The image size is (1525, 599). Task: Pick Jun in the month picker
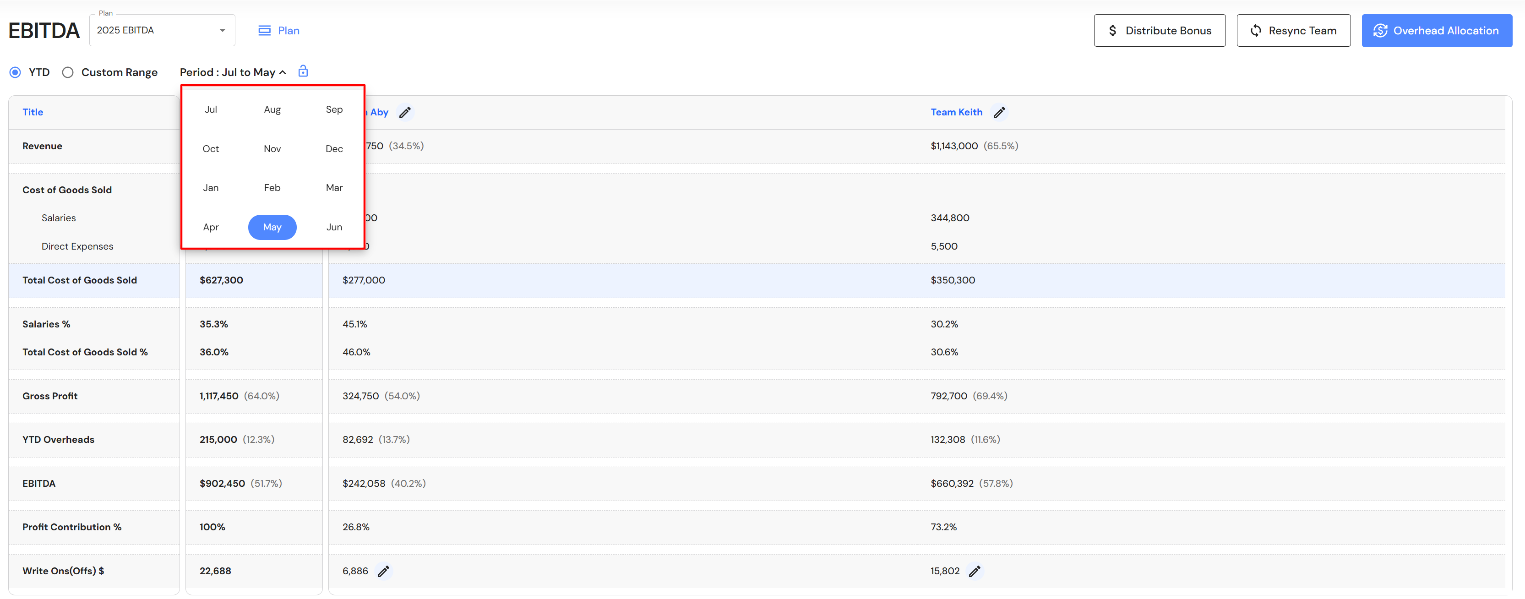334,227
